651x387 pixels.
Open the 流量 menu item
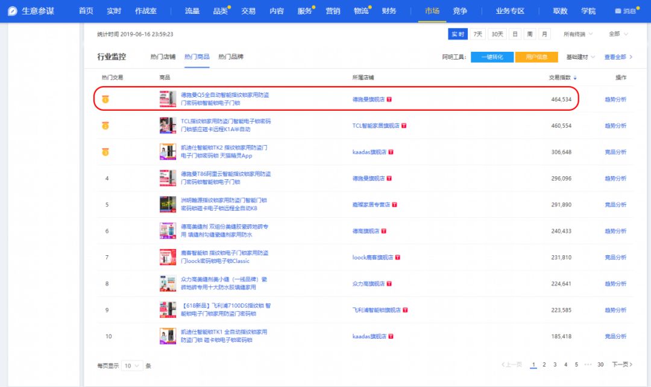coord(192,11)
